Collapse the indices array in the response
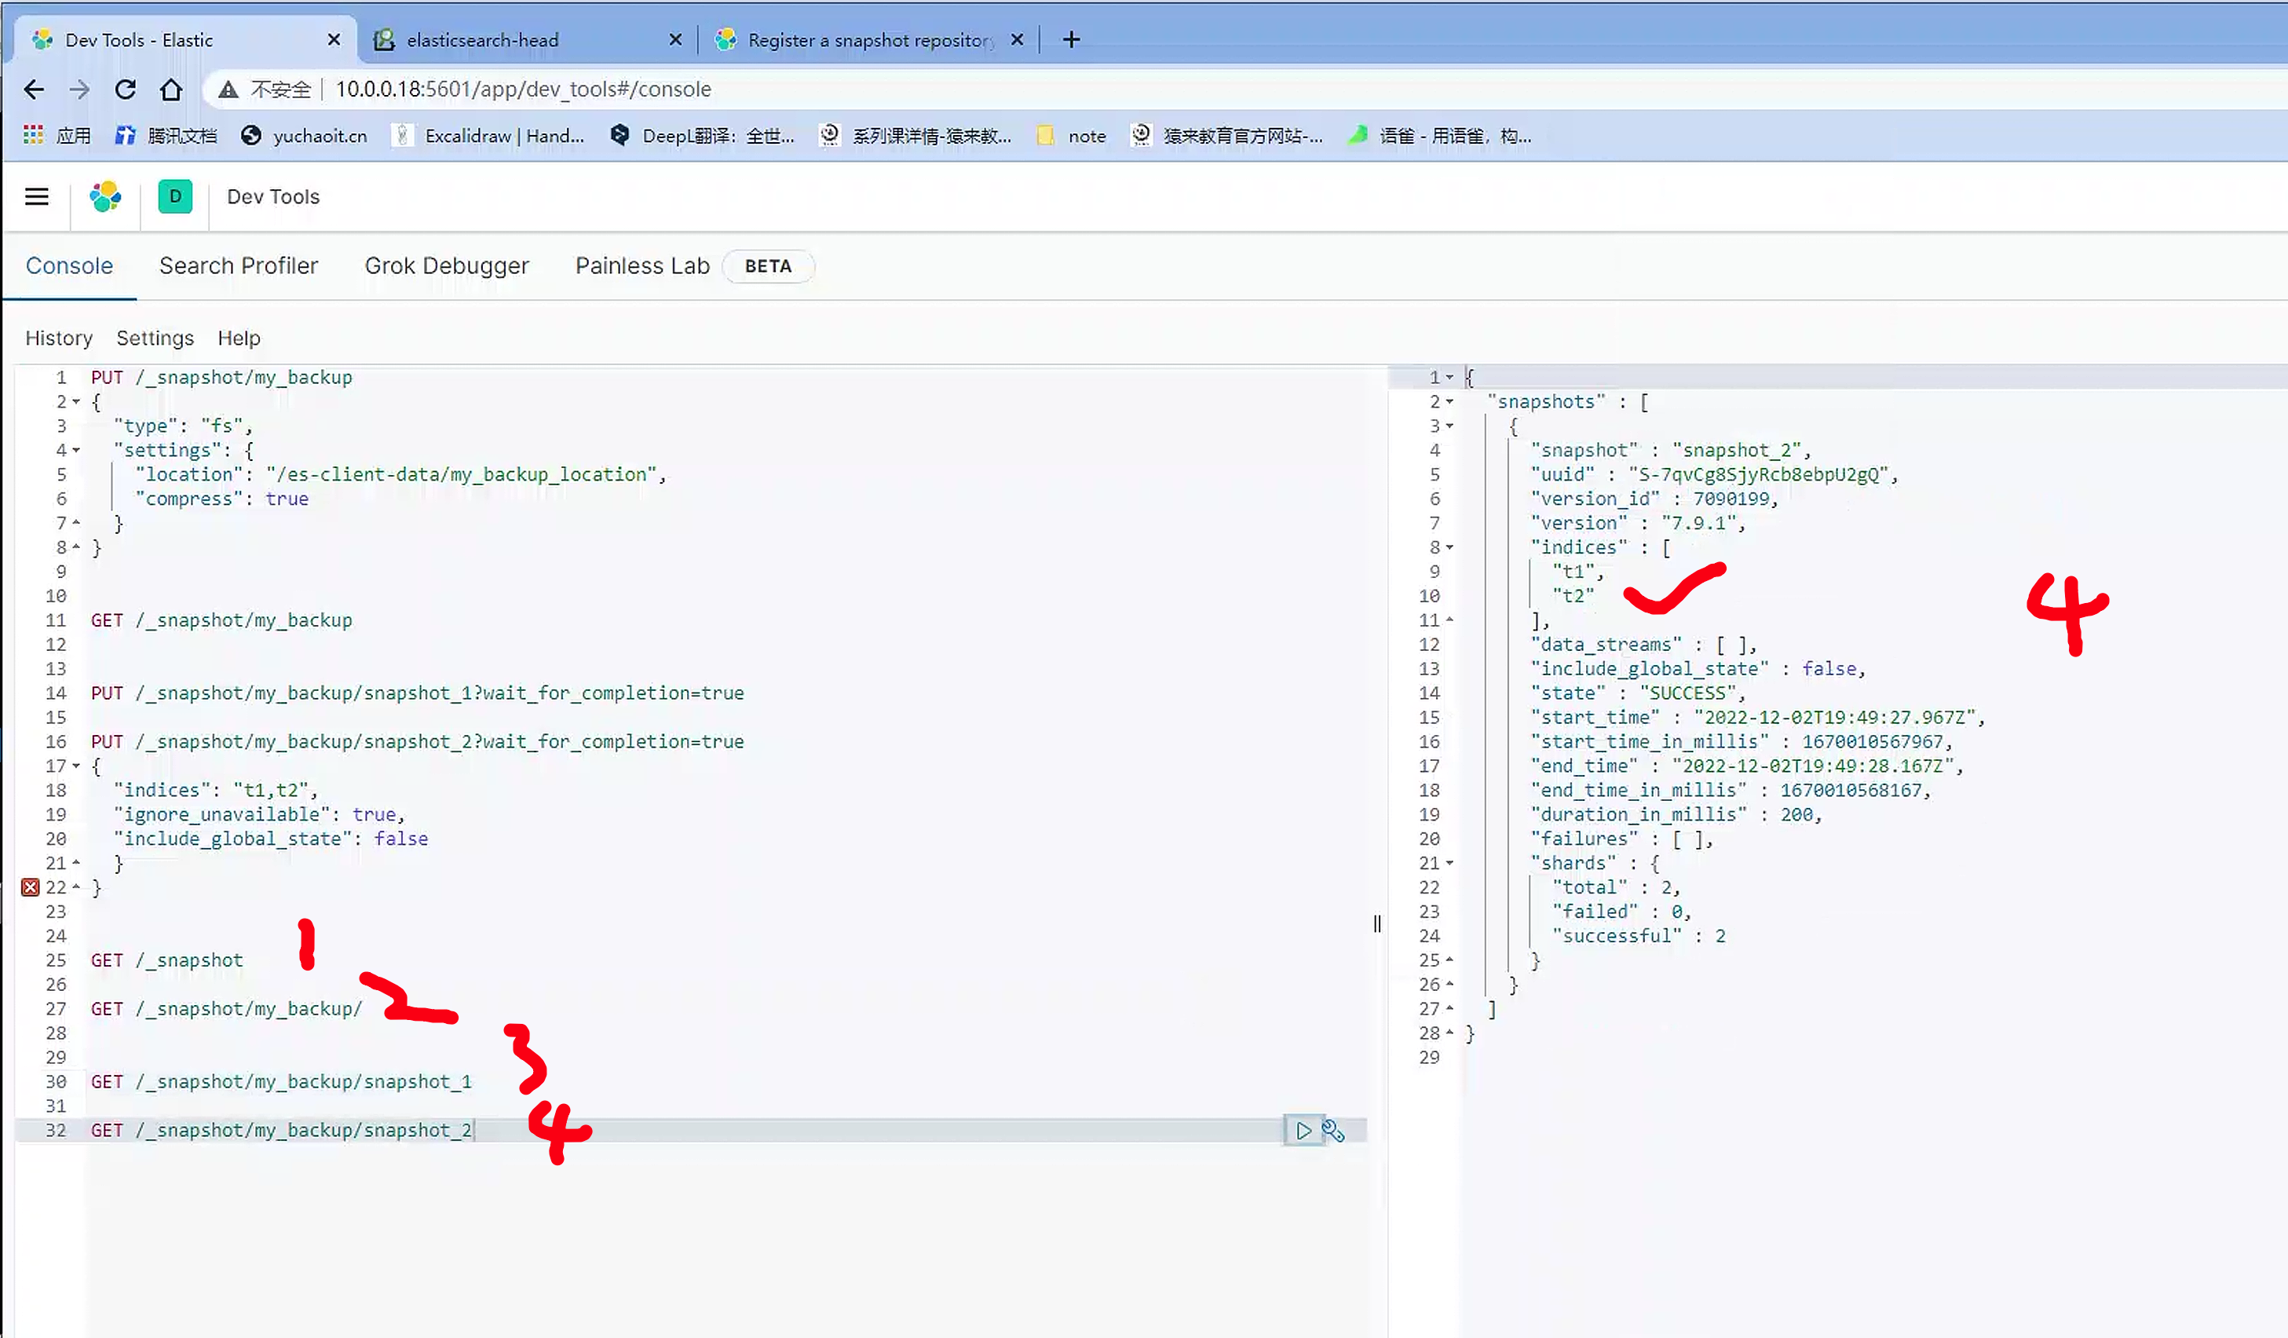Image resolution: width=2288 pixels, height=1338 pixels. (1449, 547)
